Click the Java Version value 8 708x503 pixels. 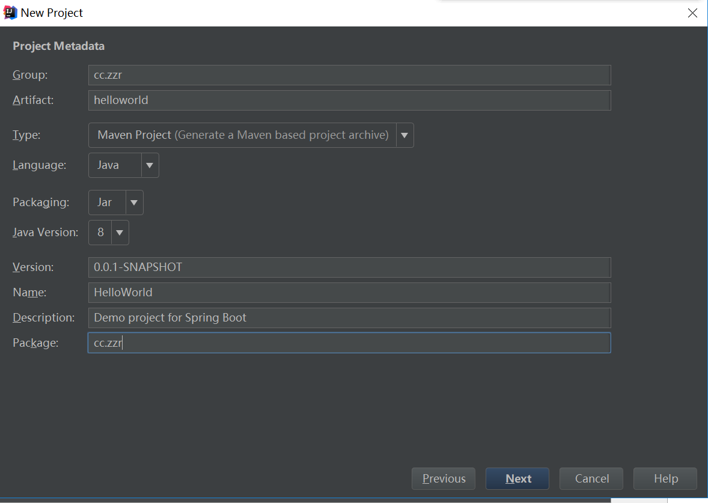click(x=100, y=233)
